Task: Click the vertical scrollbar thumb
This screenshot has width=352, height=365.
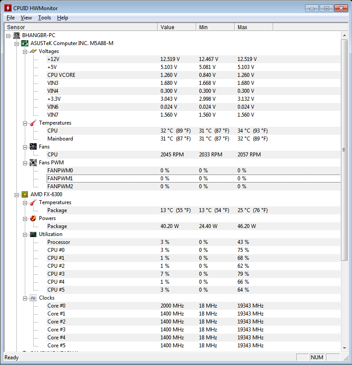Action: [x=344, y=150]
